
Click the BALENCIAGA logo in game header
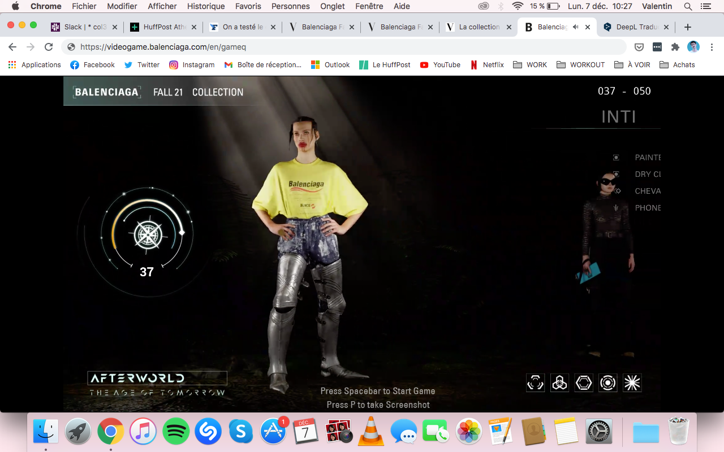[107, 92]
